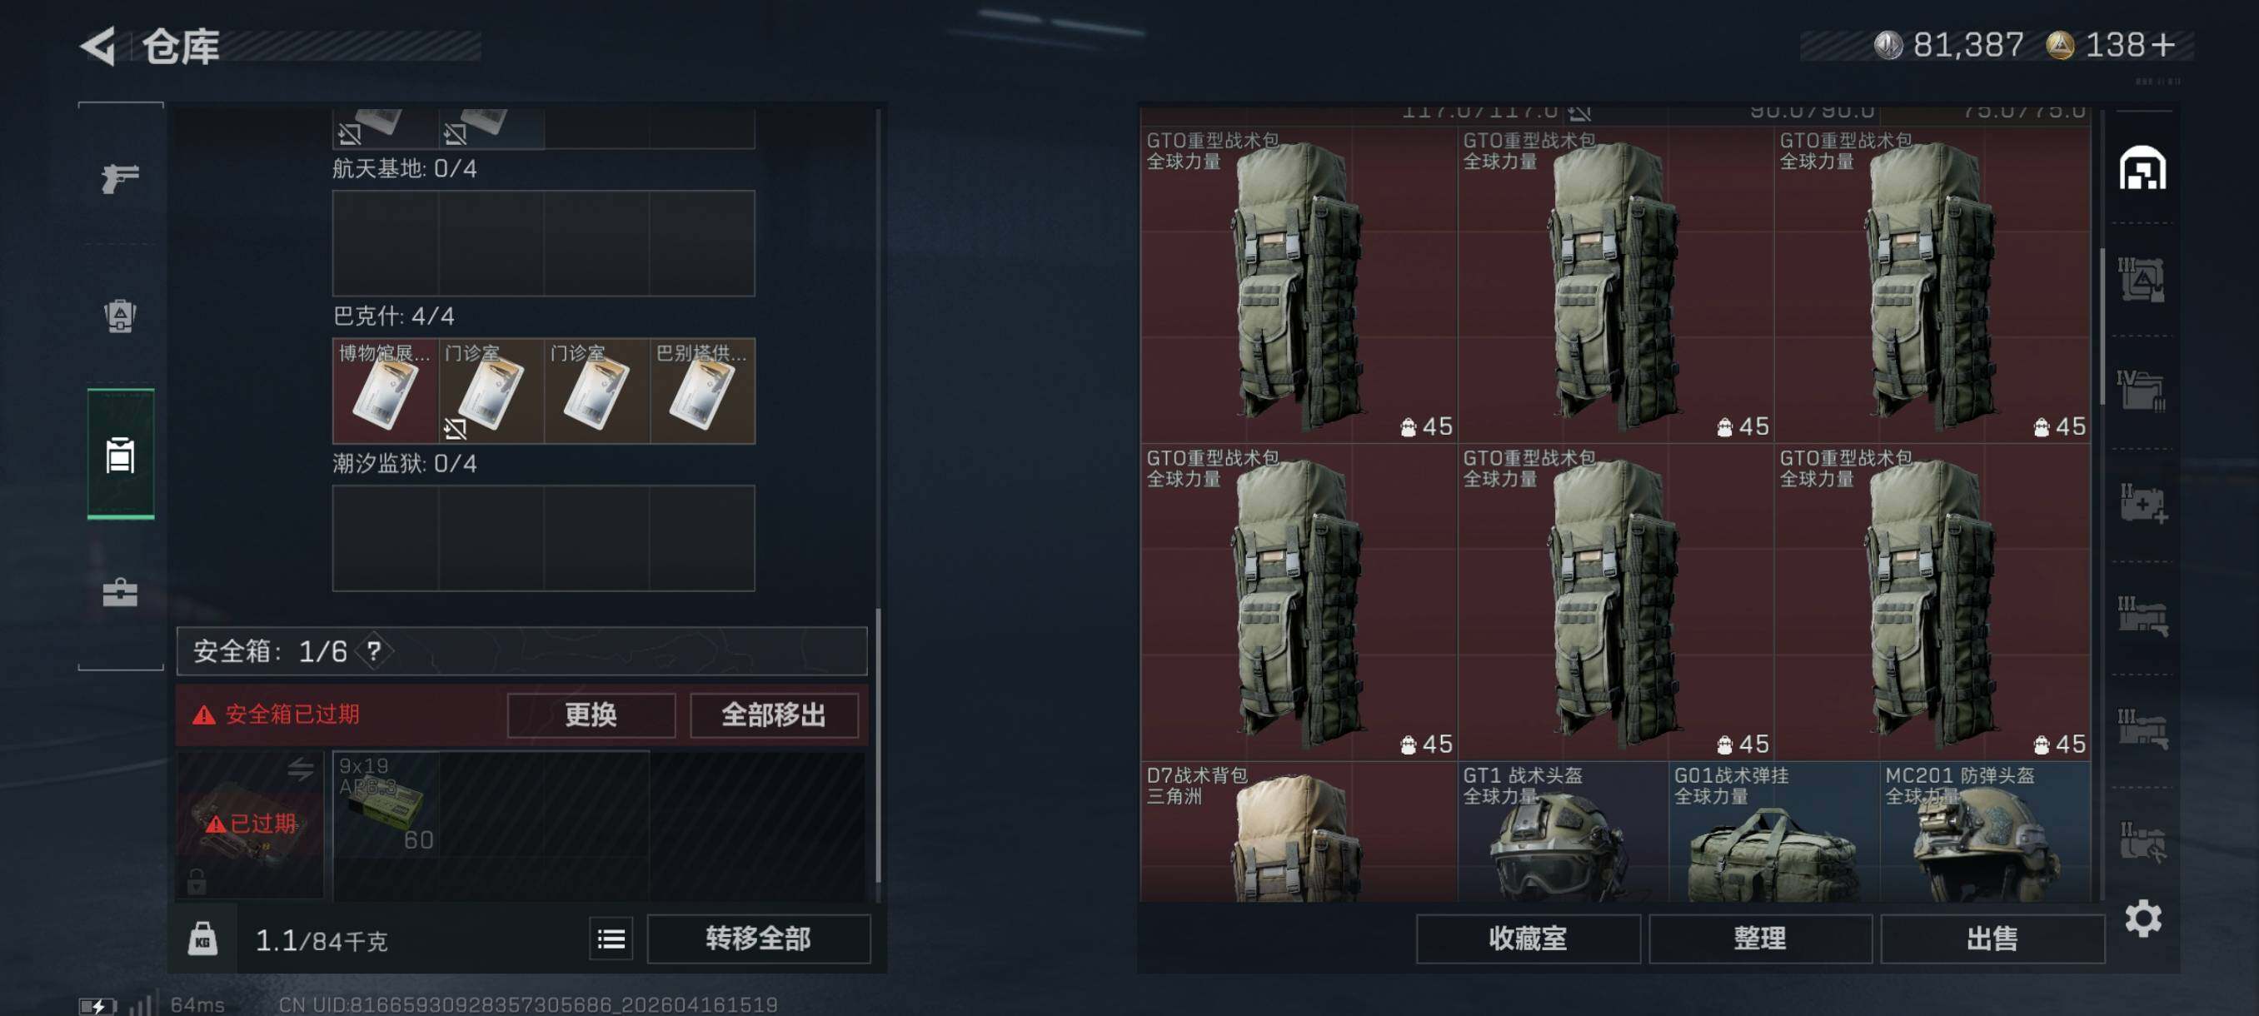
Task: Click the plus icon beside 138 currency
Action: click(x=2162, y=45)
